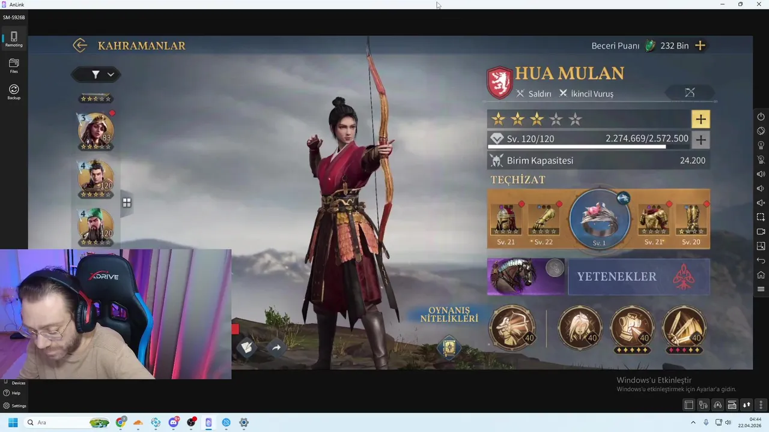This screenshot has height=432, width=769.
Task: Open the horse mount panel
Action: 526,277
